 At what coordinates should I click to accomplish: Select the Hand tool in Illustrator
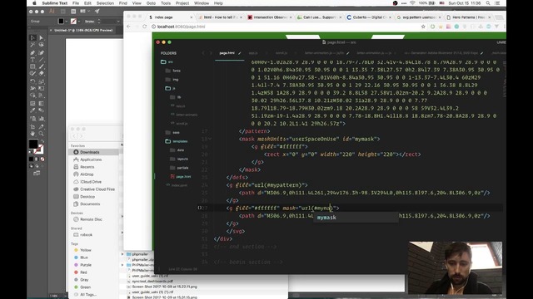(x=32, y=134)
